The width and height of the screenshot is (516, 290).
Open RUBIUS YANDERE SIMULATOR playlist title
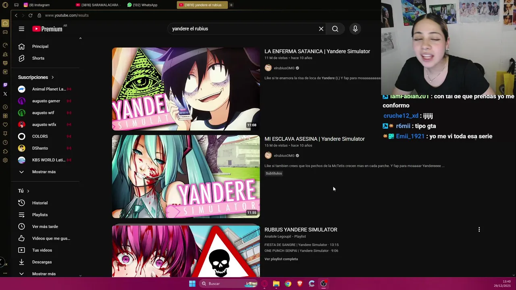coord(301,230)
